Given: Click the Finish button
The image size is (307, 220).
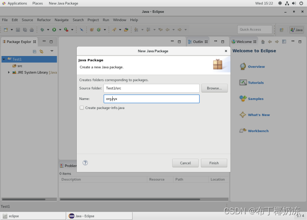Looking at the screenshot, I should [x=214, y=163].
